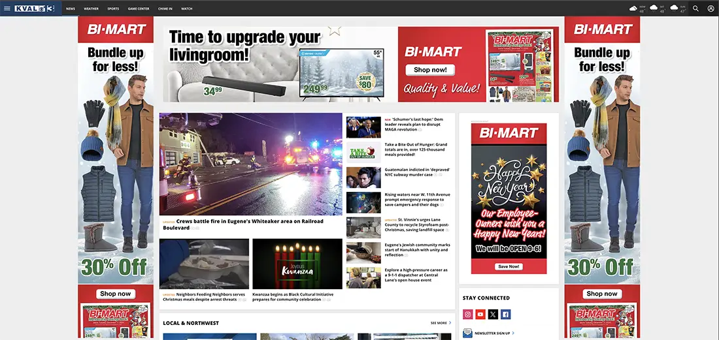Click the 9-1-1 dispatcher thumbnail
Screen dimensions: 719x340
(363, 278)
